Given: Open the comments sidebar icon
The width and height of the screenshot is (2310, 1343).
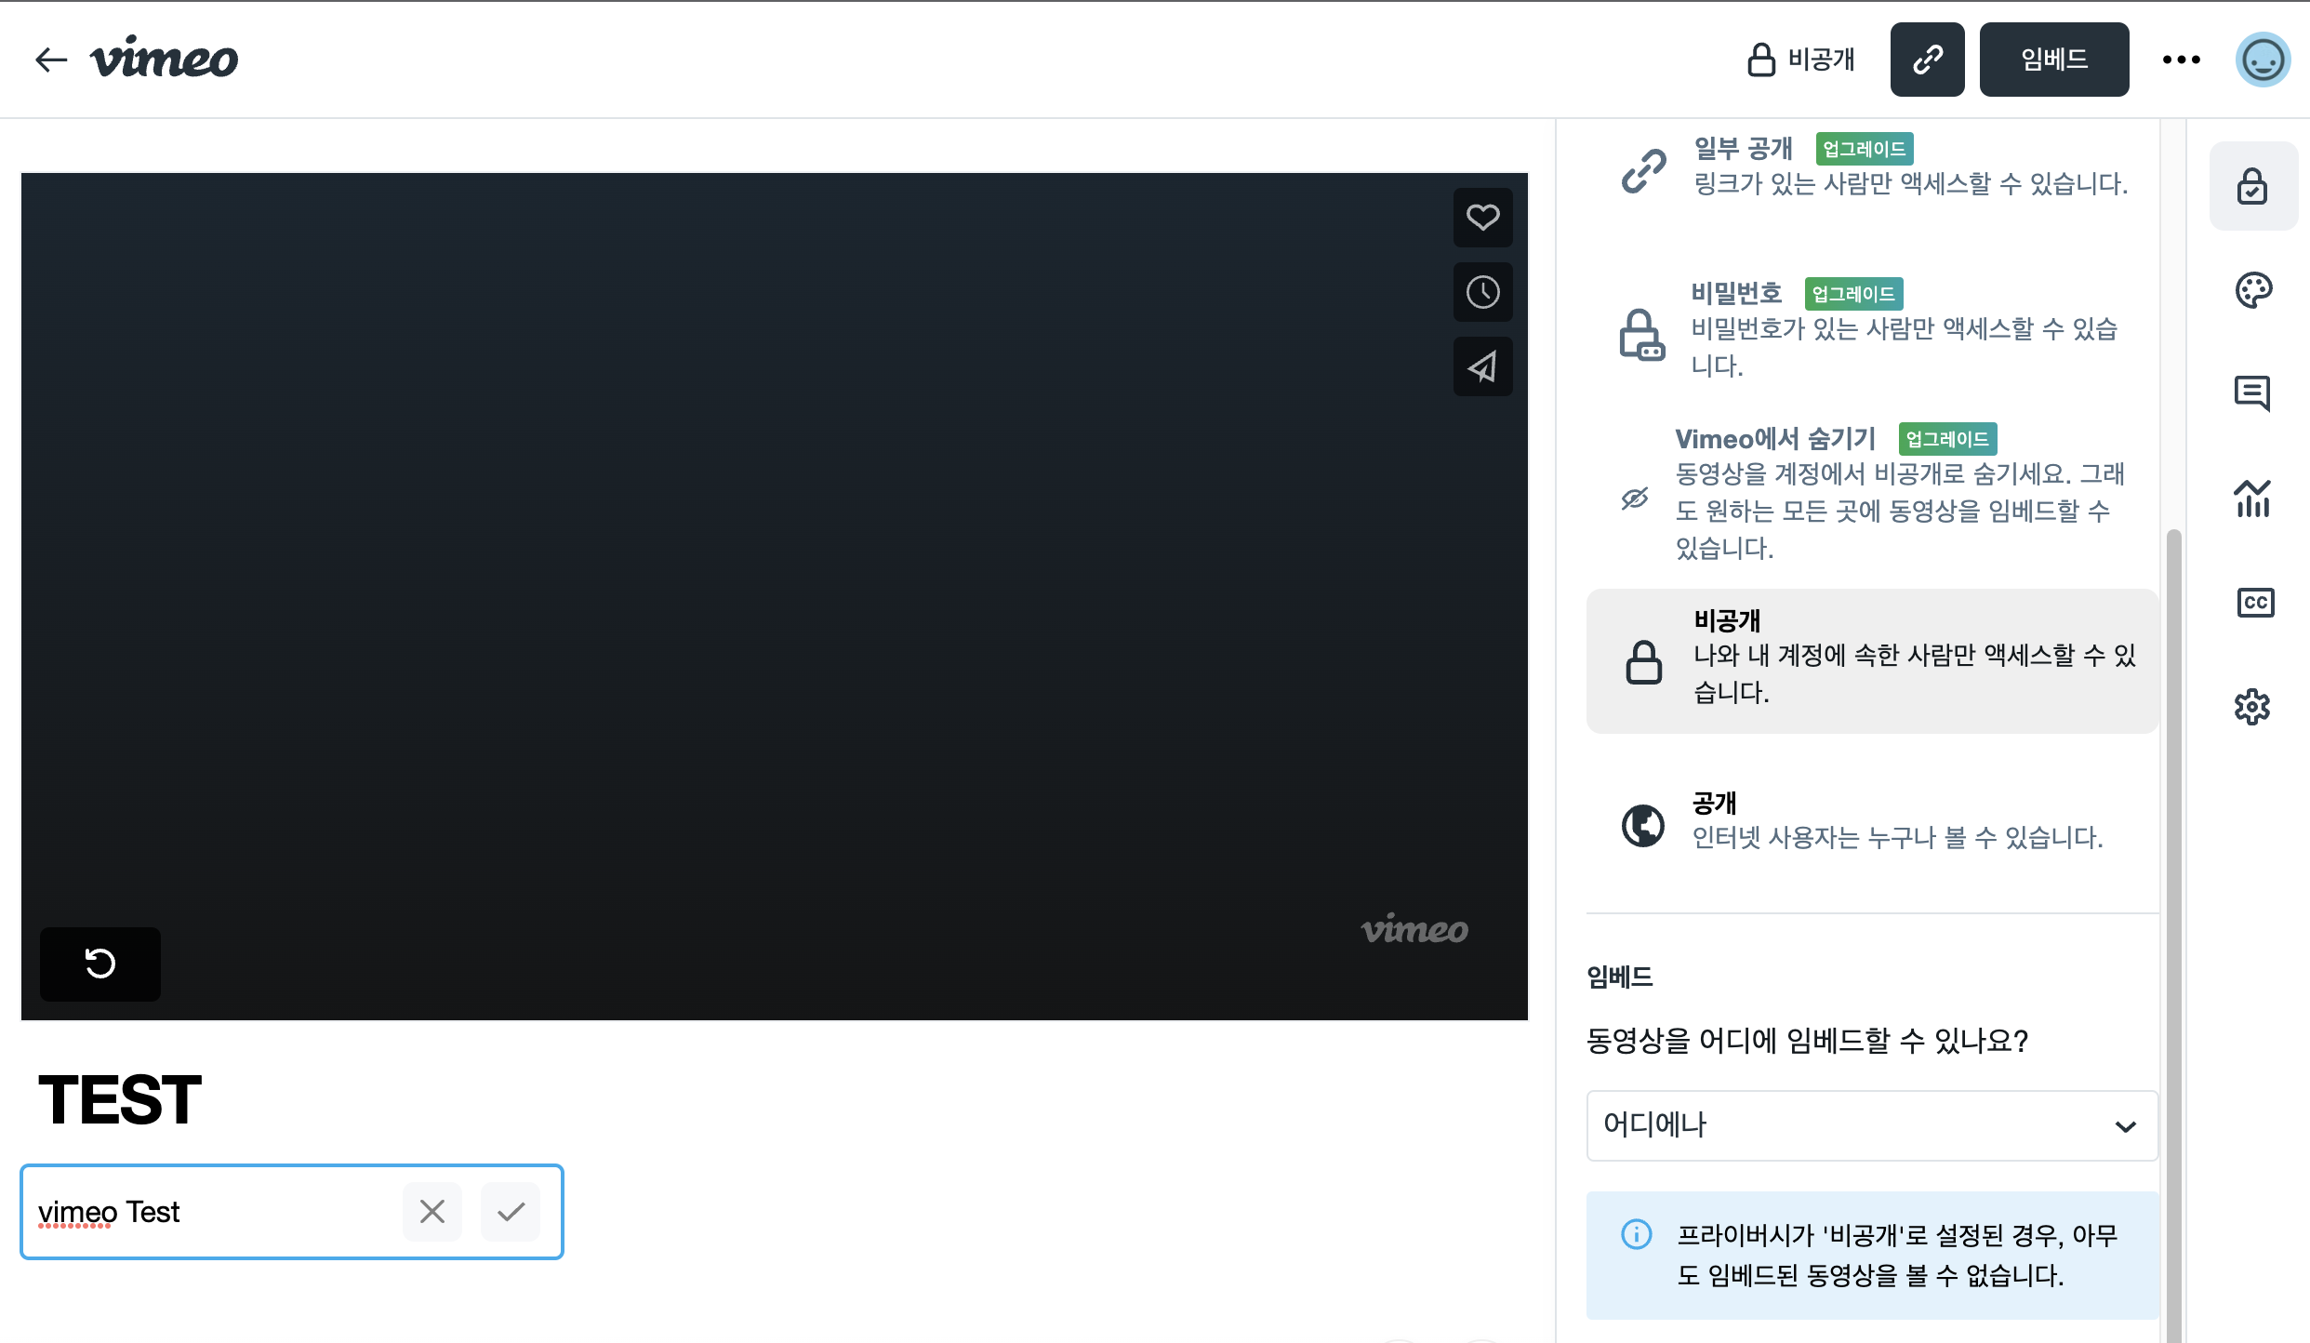Looking at the screenshot, I should click(2252, 393).
